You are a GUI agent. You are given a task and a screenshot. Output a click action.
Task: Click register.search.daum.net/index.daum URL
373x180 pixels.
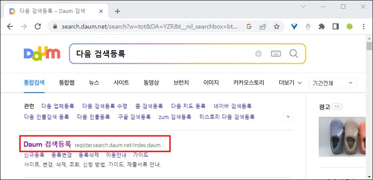click(x=118, y=145)
